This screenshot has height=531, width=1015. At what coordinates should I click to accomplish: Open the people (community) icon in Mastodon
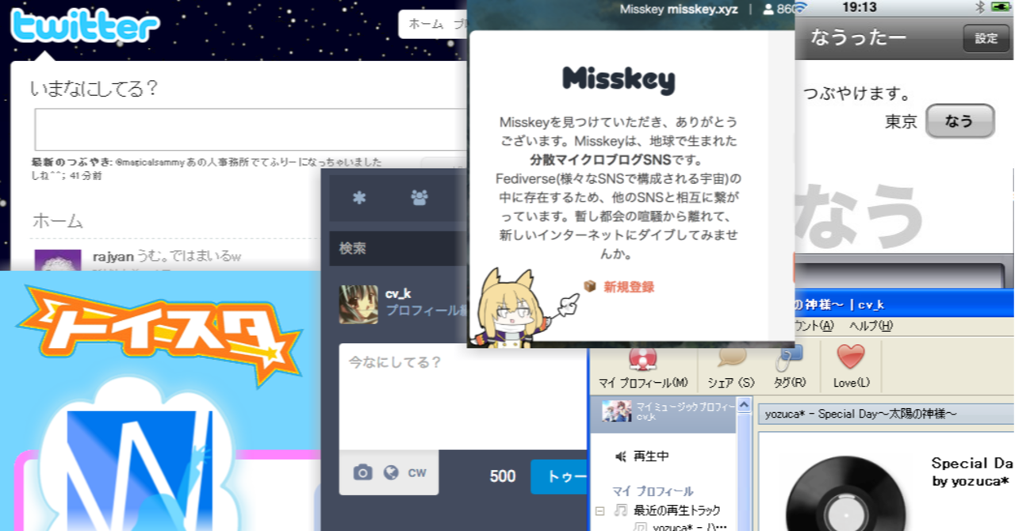(x=419, y=198)
